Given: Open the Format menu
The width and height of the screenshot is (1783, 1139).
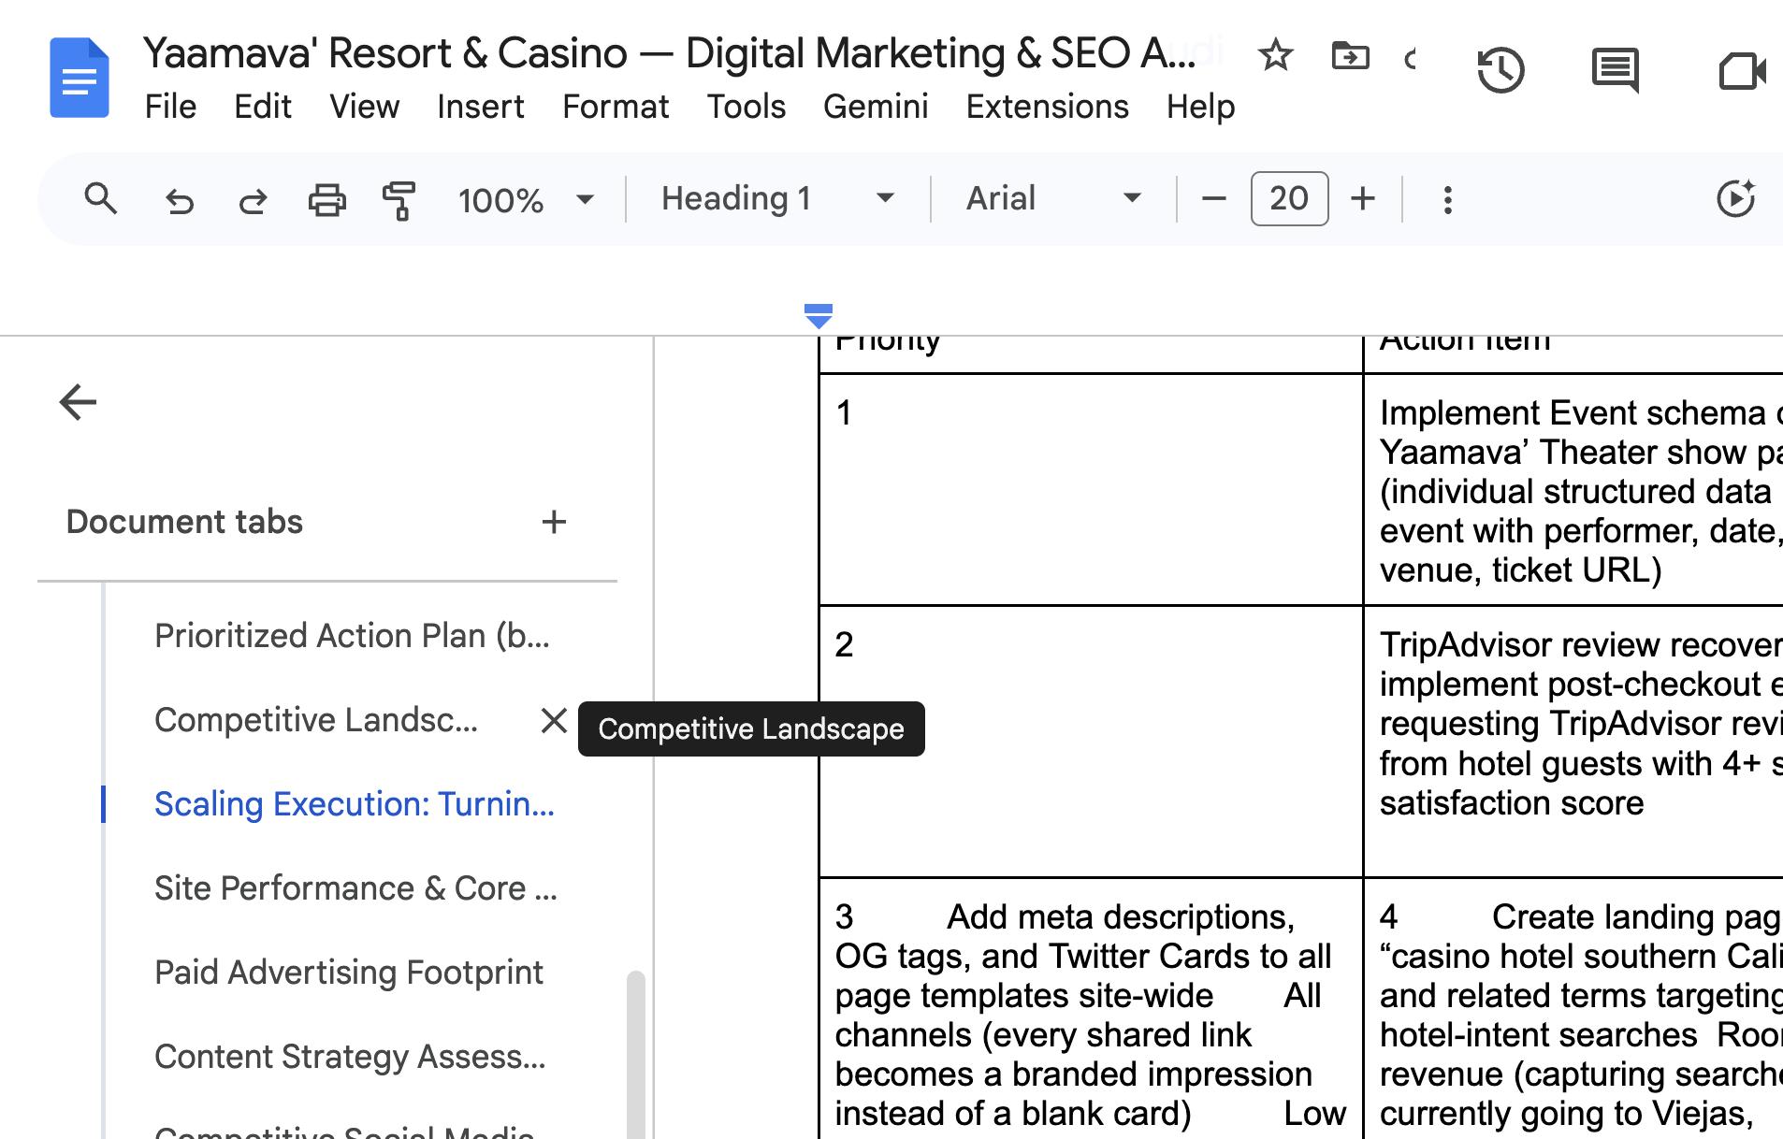Looking at the screenshot, I should point(615,107).
